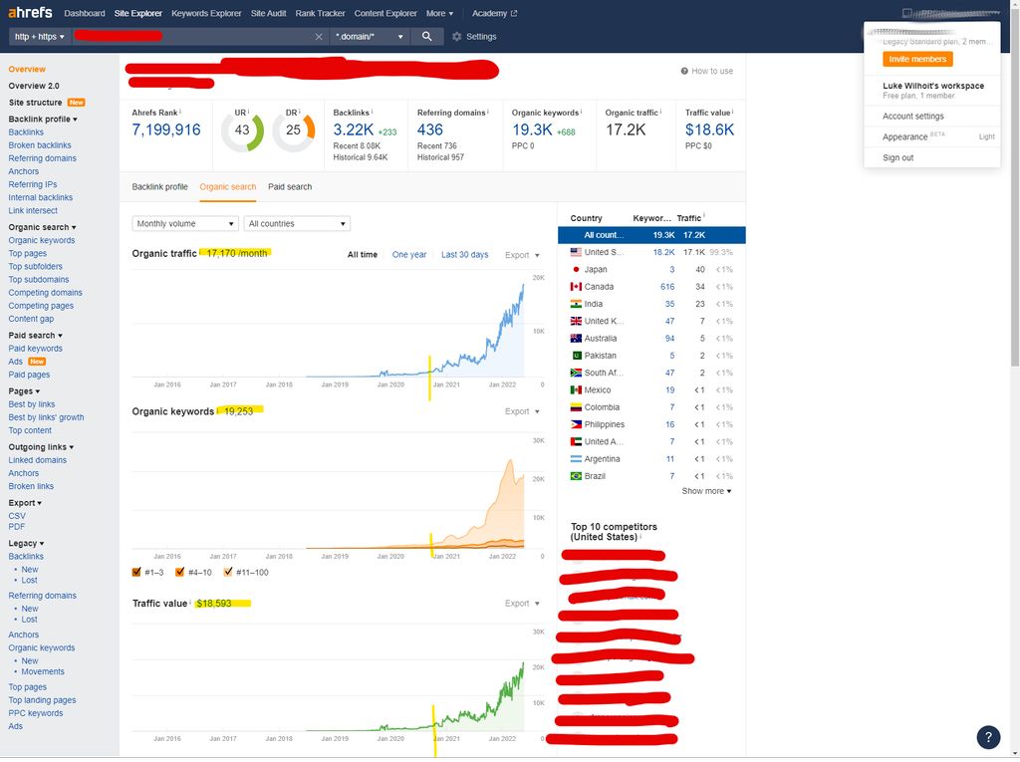The image size is (1020, 762).
Task: Click the Colombia flag icon
Action: (x=576, y=407)
